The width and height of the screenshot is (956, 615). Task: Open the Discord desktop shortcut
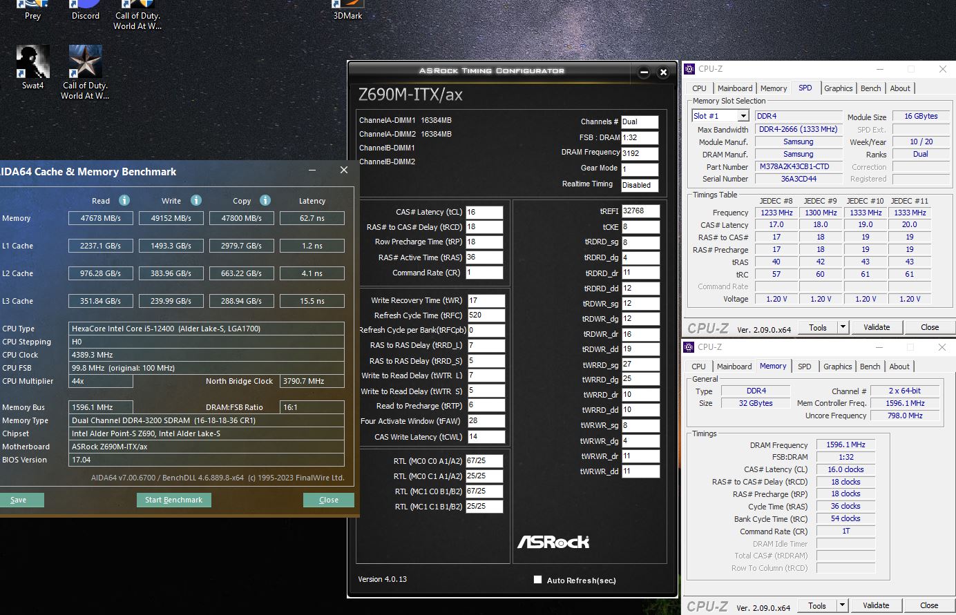86,10
